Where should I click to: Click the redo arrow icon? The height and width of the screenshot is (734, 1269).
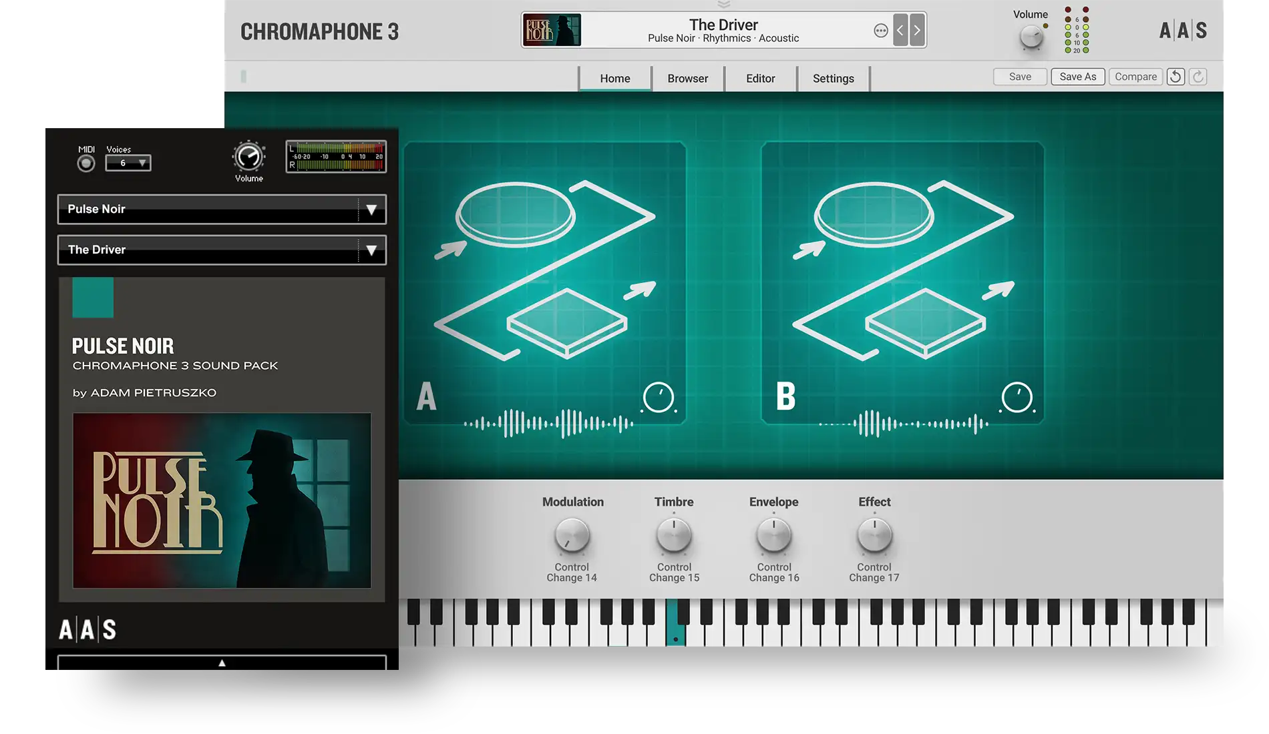1198,77
